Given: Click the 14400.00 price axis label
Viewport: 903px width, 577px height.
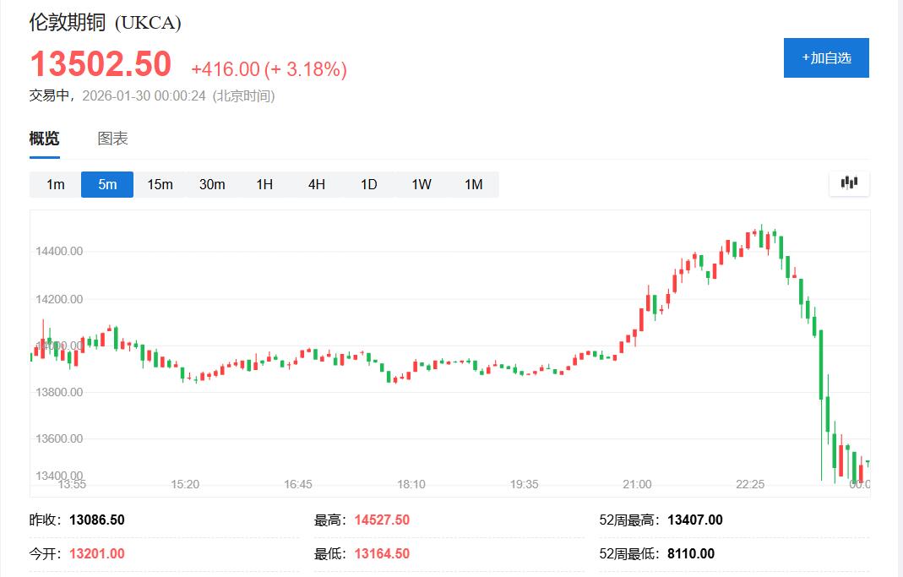Looking at the screenshot, I should coord(59,251).
